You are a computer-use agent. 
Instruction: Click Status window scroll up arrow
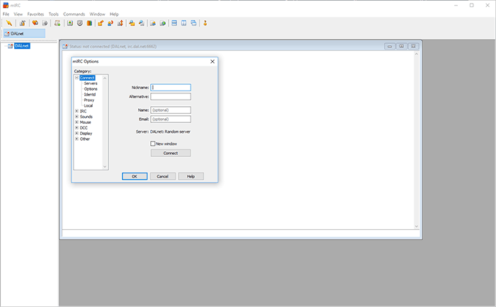click(x=417, y=54)
